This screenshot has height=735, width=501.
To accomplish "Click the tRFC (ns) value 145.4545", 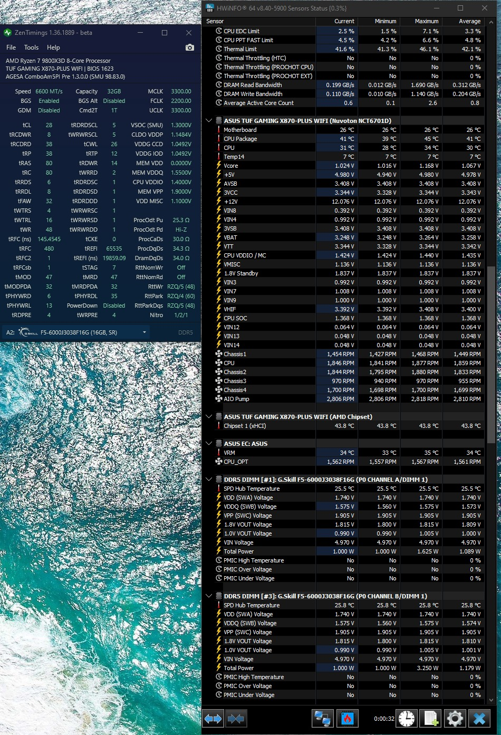I will point(49,239).
